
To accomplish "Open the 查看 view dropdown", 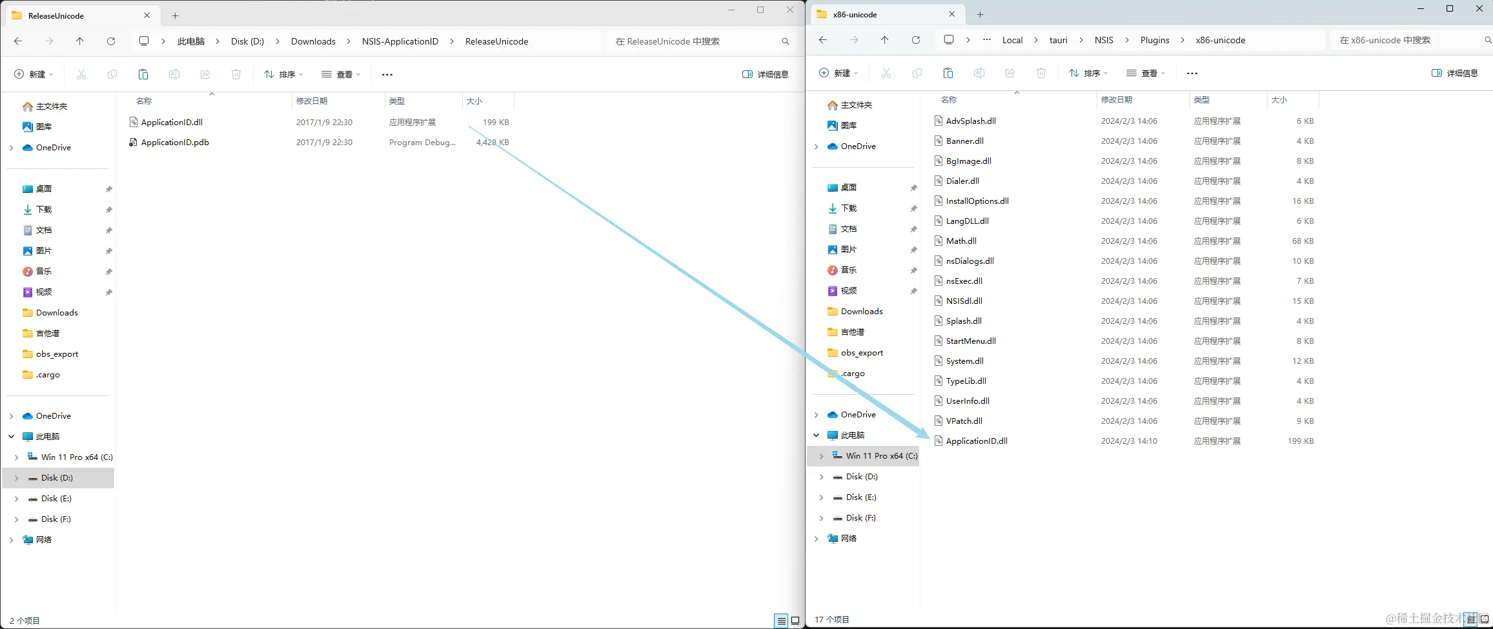I will click(341, 74).
